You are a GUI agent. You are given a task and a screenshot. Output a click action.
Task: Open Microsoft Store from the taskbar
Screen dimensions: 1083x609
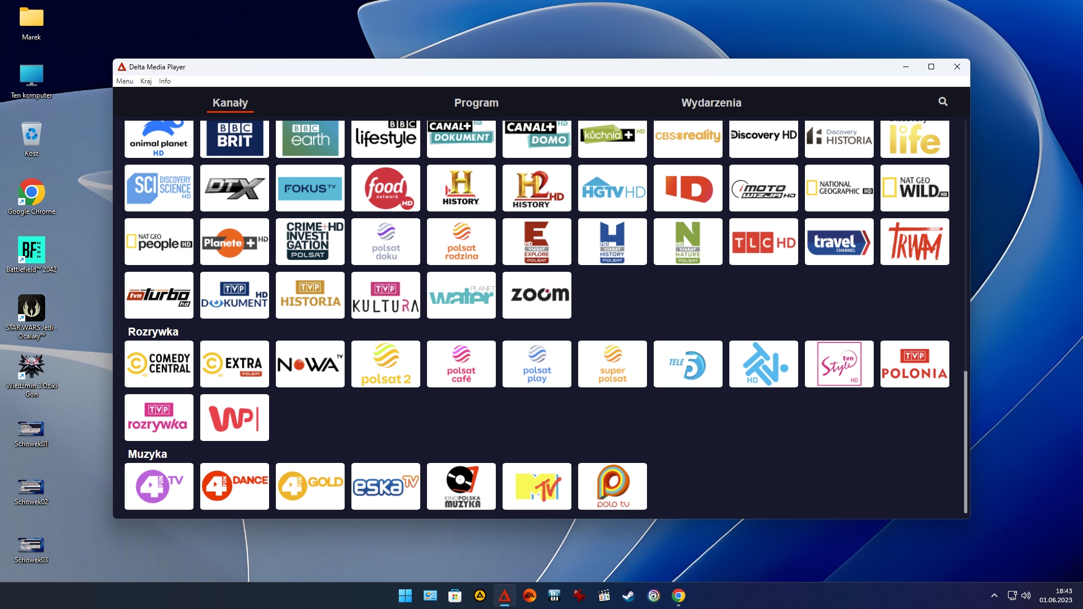coord(455,595)
